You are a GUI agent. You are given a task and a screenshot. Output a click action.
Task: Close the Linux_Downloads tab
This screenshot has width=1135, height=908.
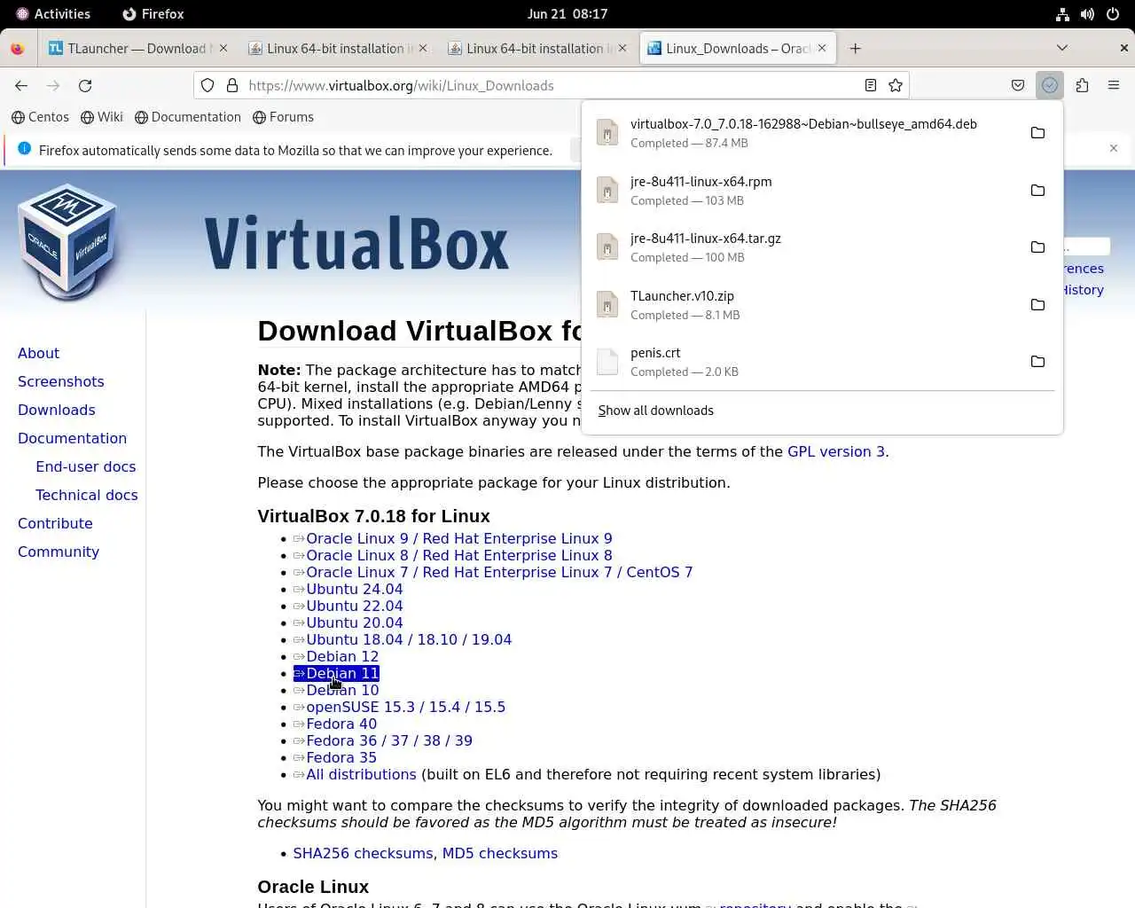821,48
